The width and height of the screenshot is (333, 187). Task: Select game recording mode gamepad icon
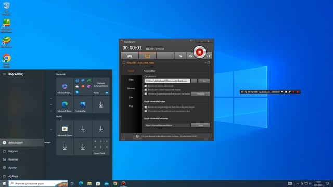(x=130, y=56)
